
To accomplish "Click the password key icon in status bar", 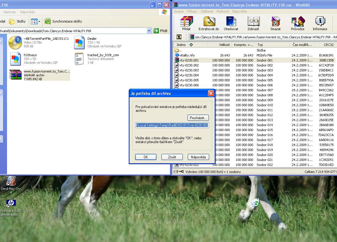I will [x=181, y=171].
